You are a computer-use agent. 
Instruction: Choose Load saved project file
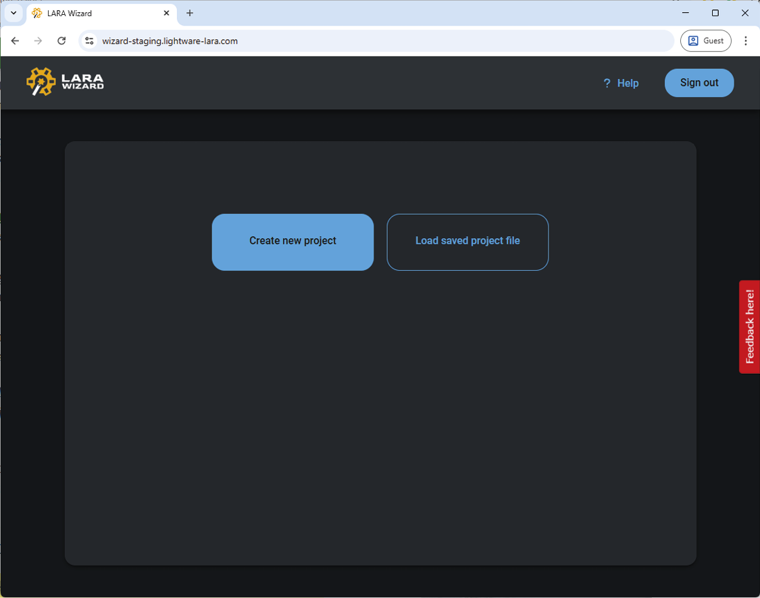point(467,242)
